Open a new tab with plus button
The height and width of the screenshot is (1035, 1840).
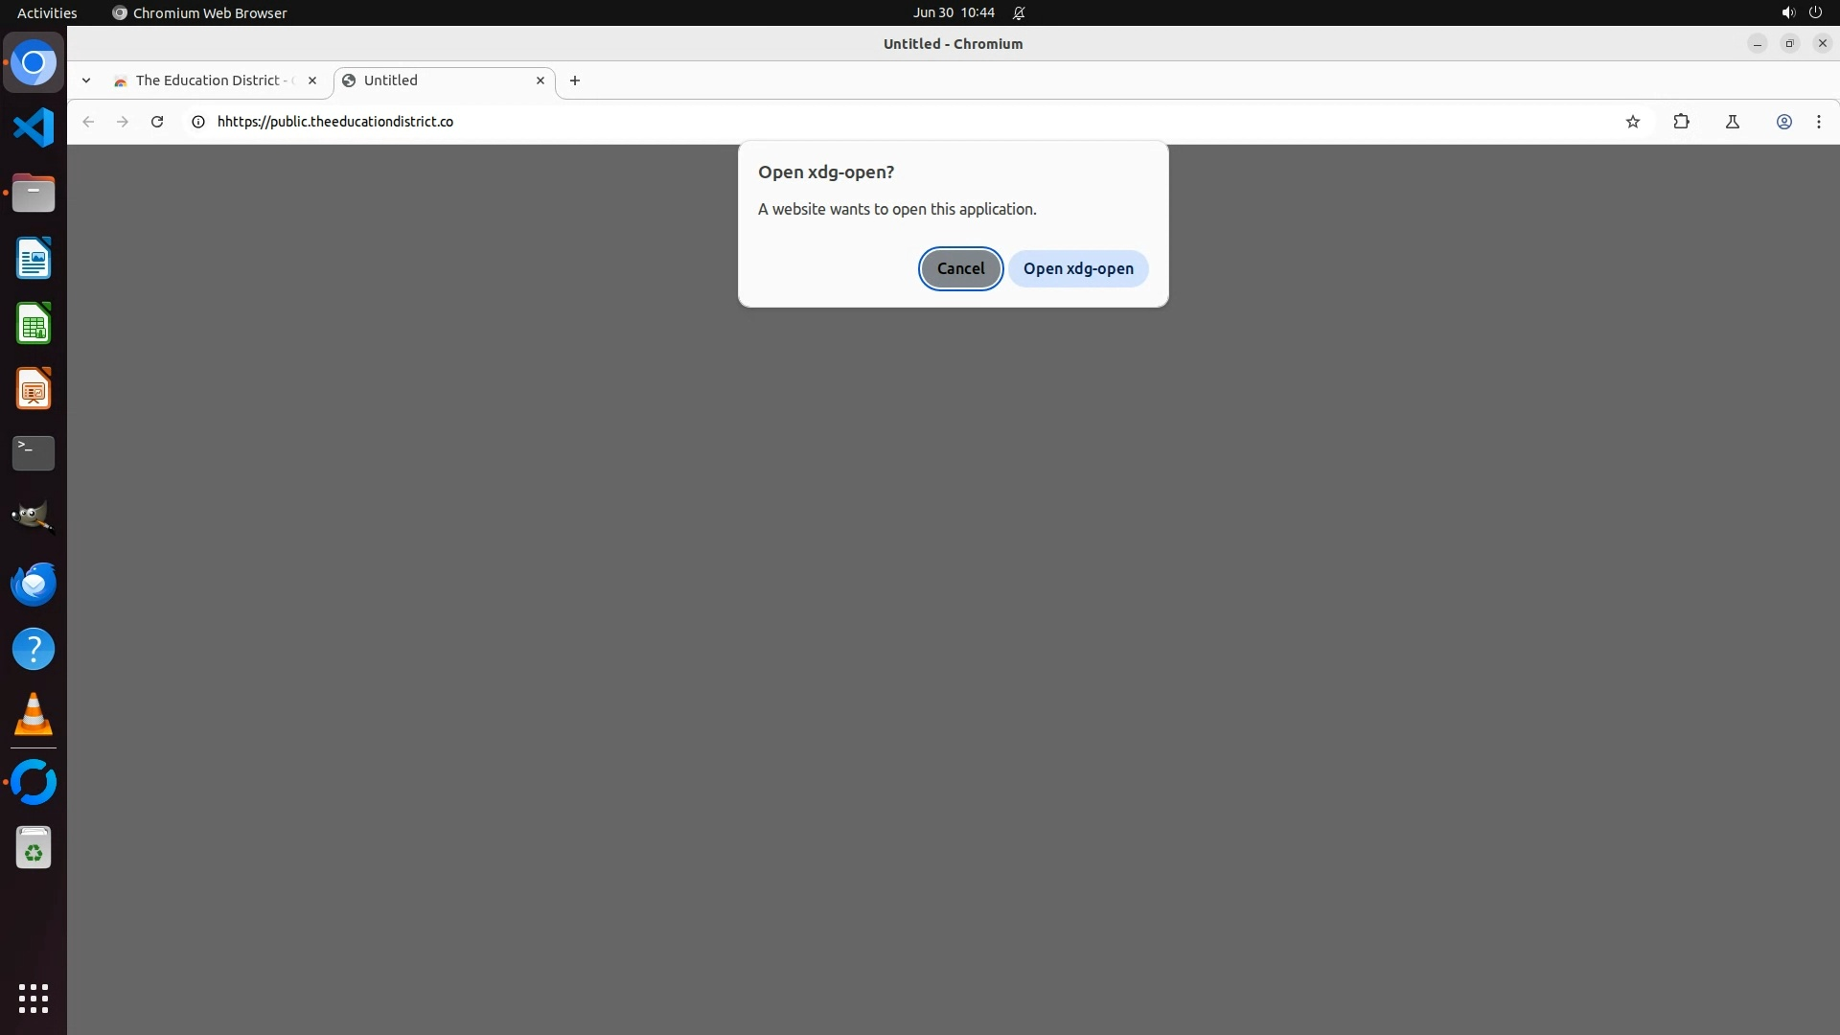tap(574, 80)
